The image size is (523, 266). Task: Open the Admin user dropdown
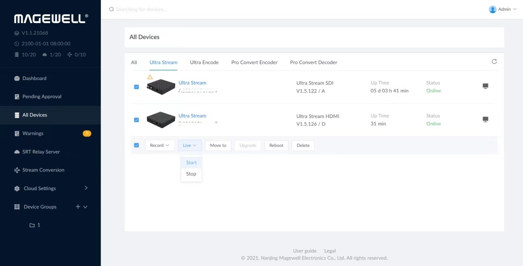tap(502, 9)
